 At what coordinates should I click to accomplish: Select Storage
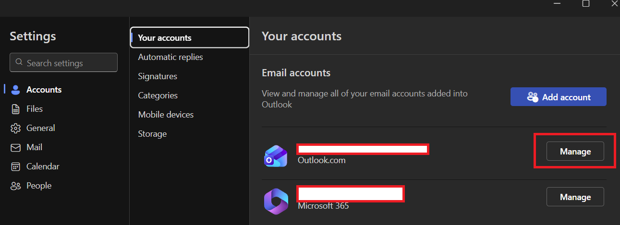(x=152, y=134)
